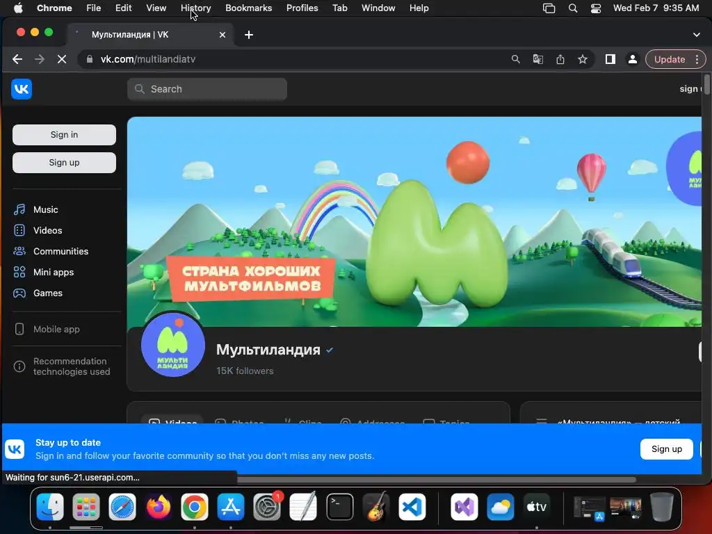Close the Мультиландия tab
Viewport: 712px width, 534px height.
coord(222,35)
